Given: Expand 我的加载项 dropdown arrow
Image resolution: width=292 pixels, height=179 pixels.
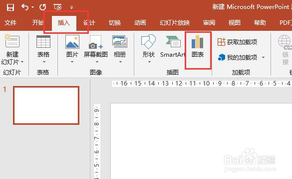Looking at the screenshot, I should pos(263,57).
